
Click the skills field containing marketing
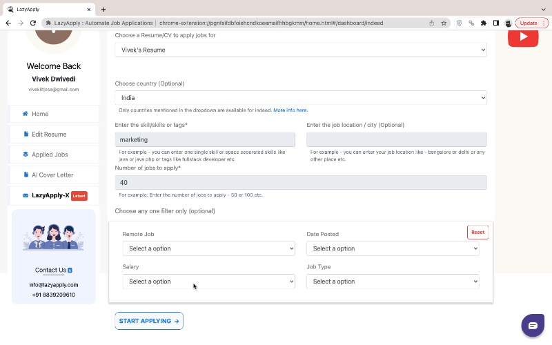click(205, 140)
